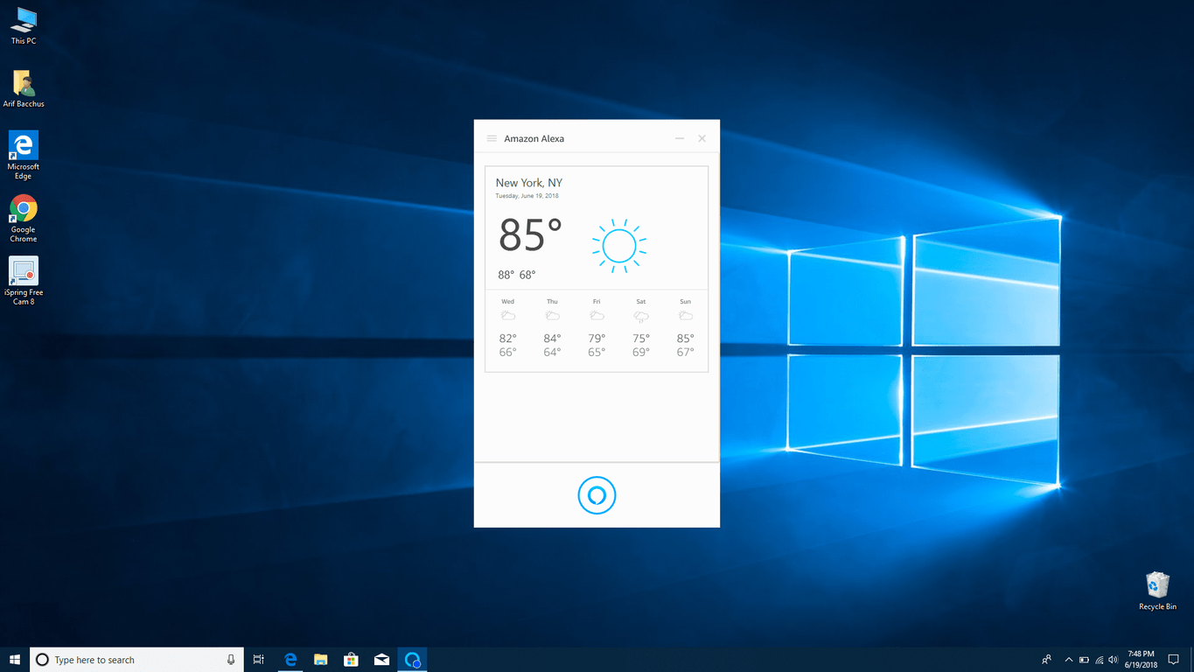Viewport: 1194px width, 672px height.
Task: Click Saturday's rainy forecast icon
Action: (641, 317)
